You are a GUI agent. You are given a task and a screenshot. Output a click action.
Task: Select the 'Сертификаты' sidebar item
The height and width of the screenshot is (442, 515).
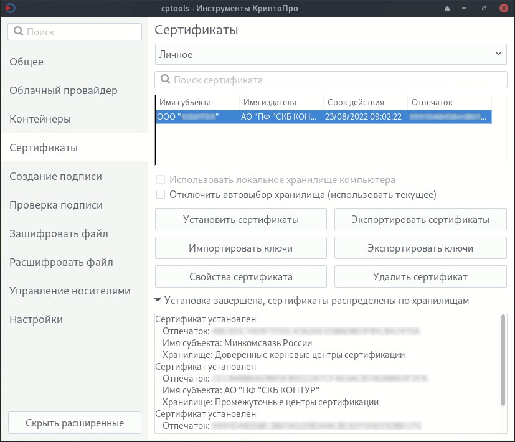[x=75, y=148]
